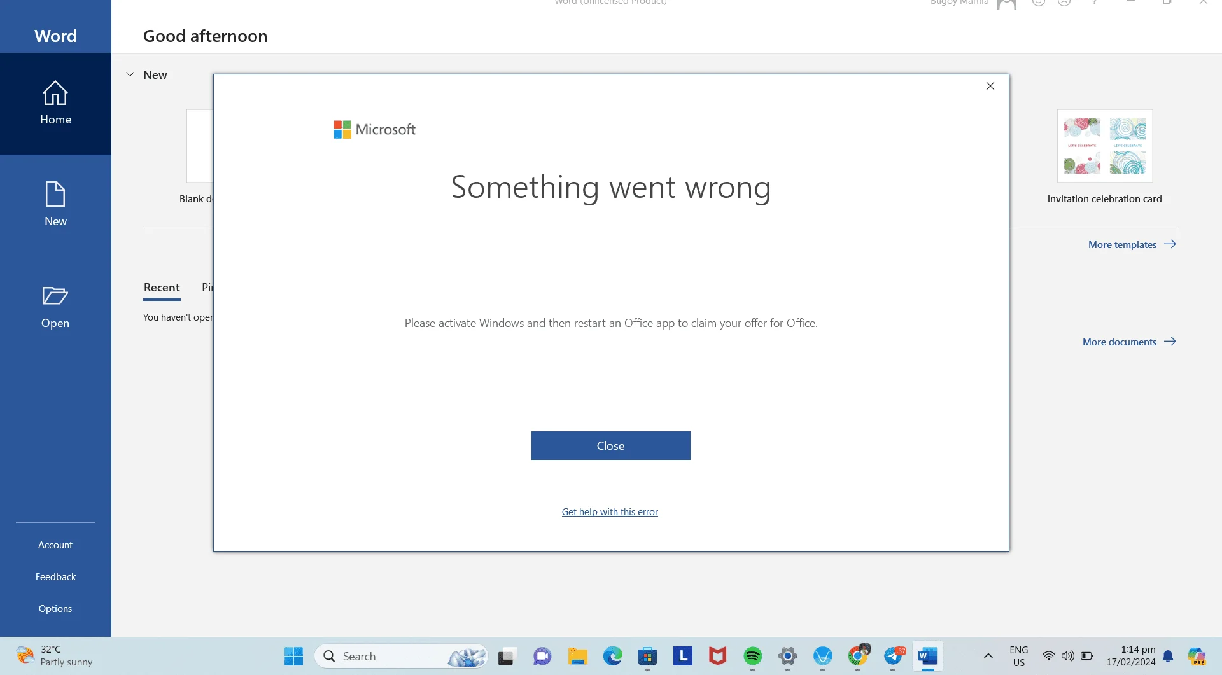Open More templates link
This screenshot has height=675, width=1222.
pos(1132,245)
